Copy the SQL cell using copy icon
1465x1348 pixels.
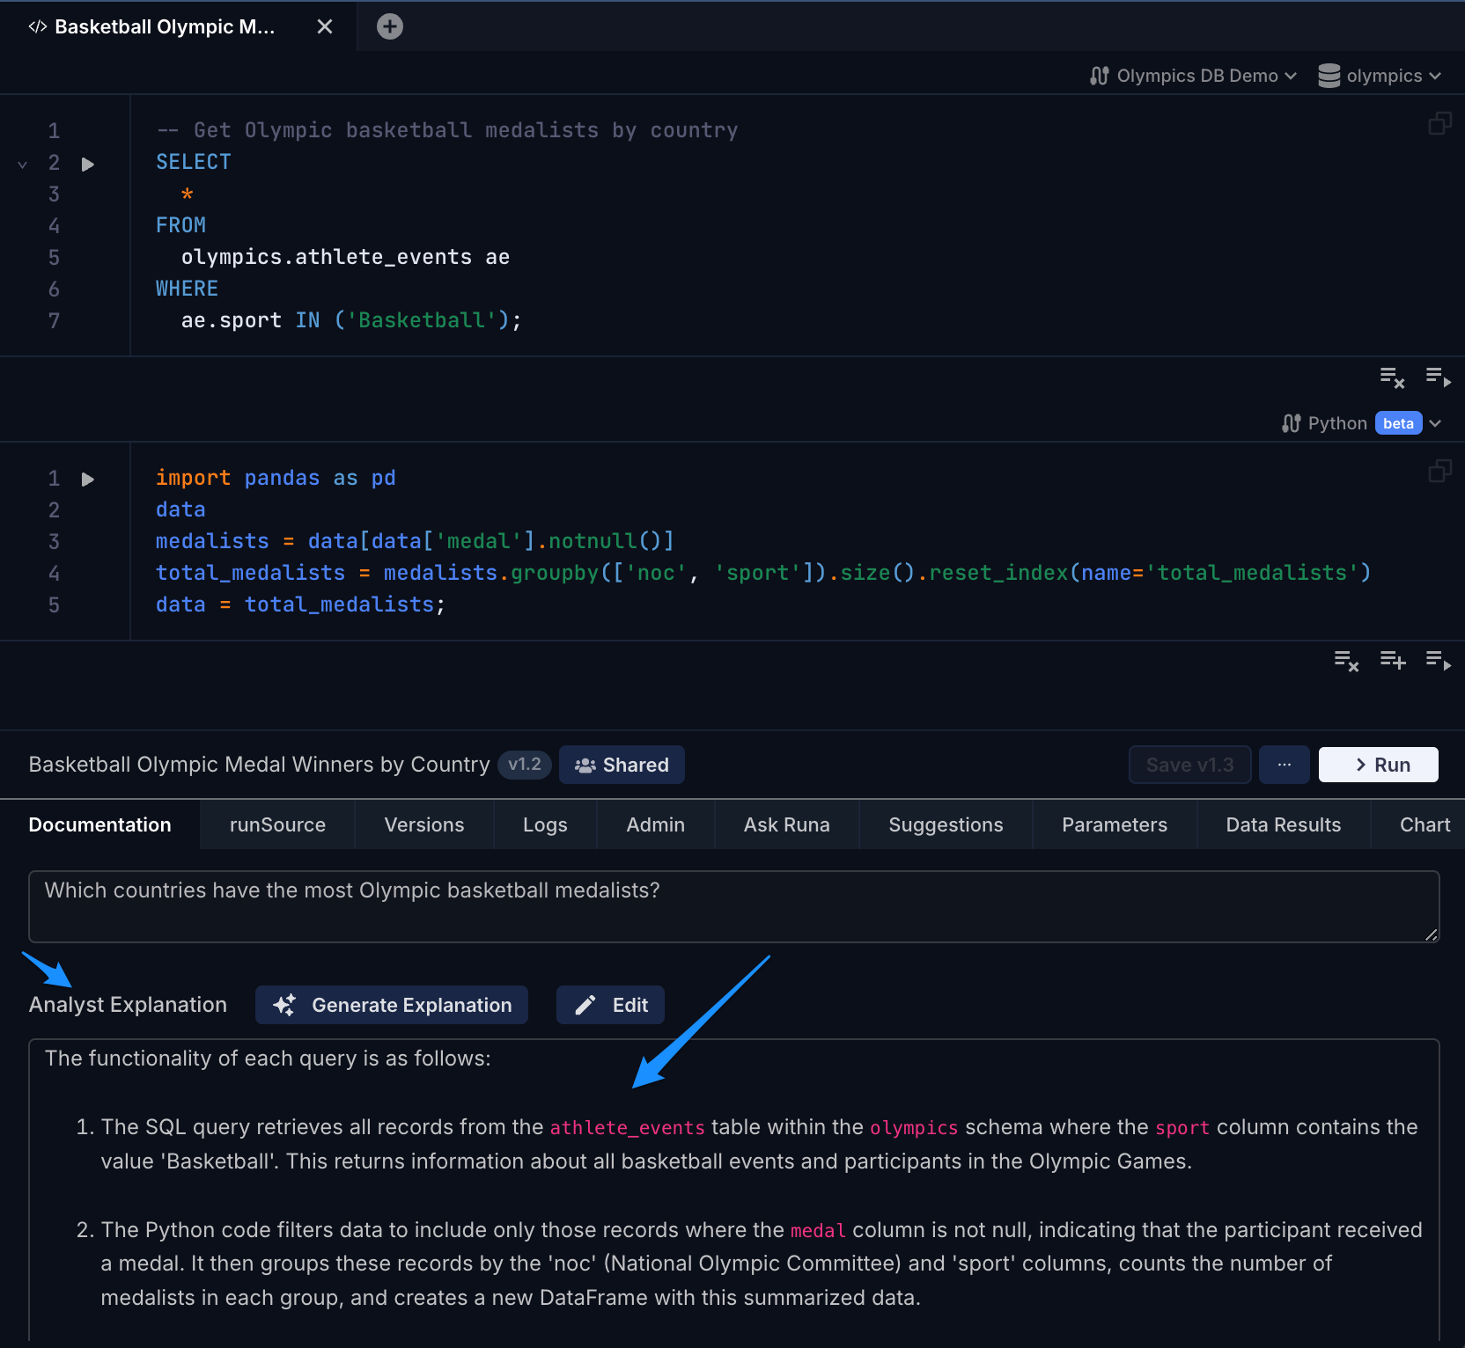click(1439, 123)
